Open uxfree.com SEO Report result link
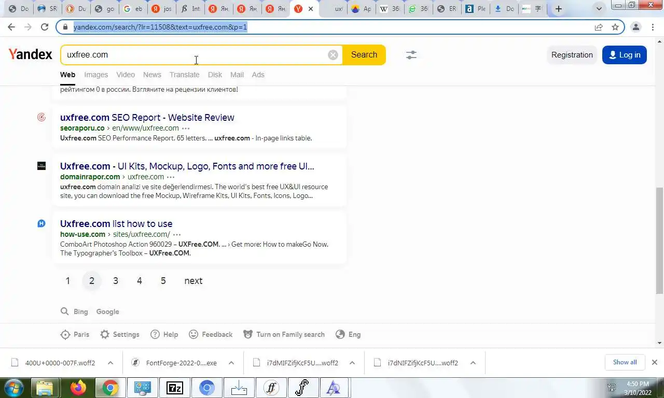Viewport: 664px width, 398px height. (147, 118)
